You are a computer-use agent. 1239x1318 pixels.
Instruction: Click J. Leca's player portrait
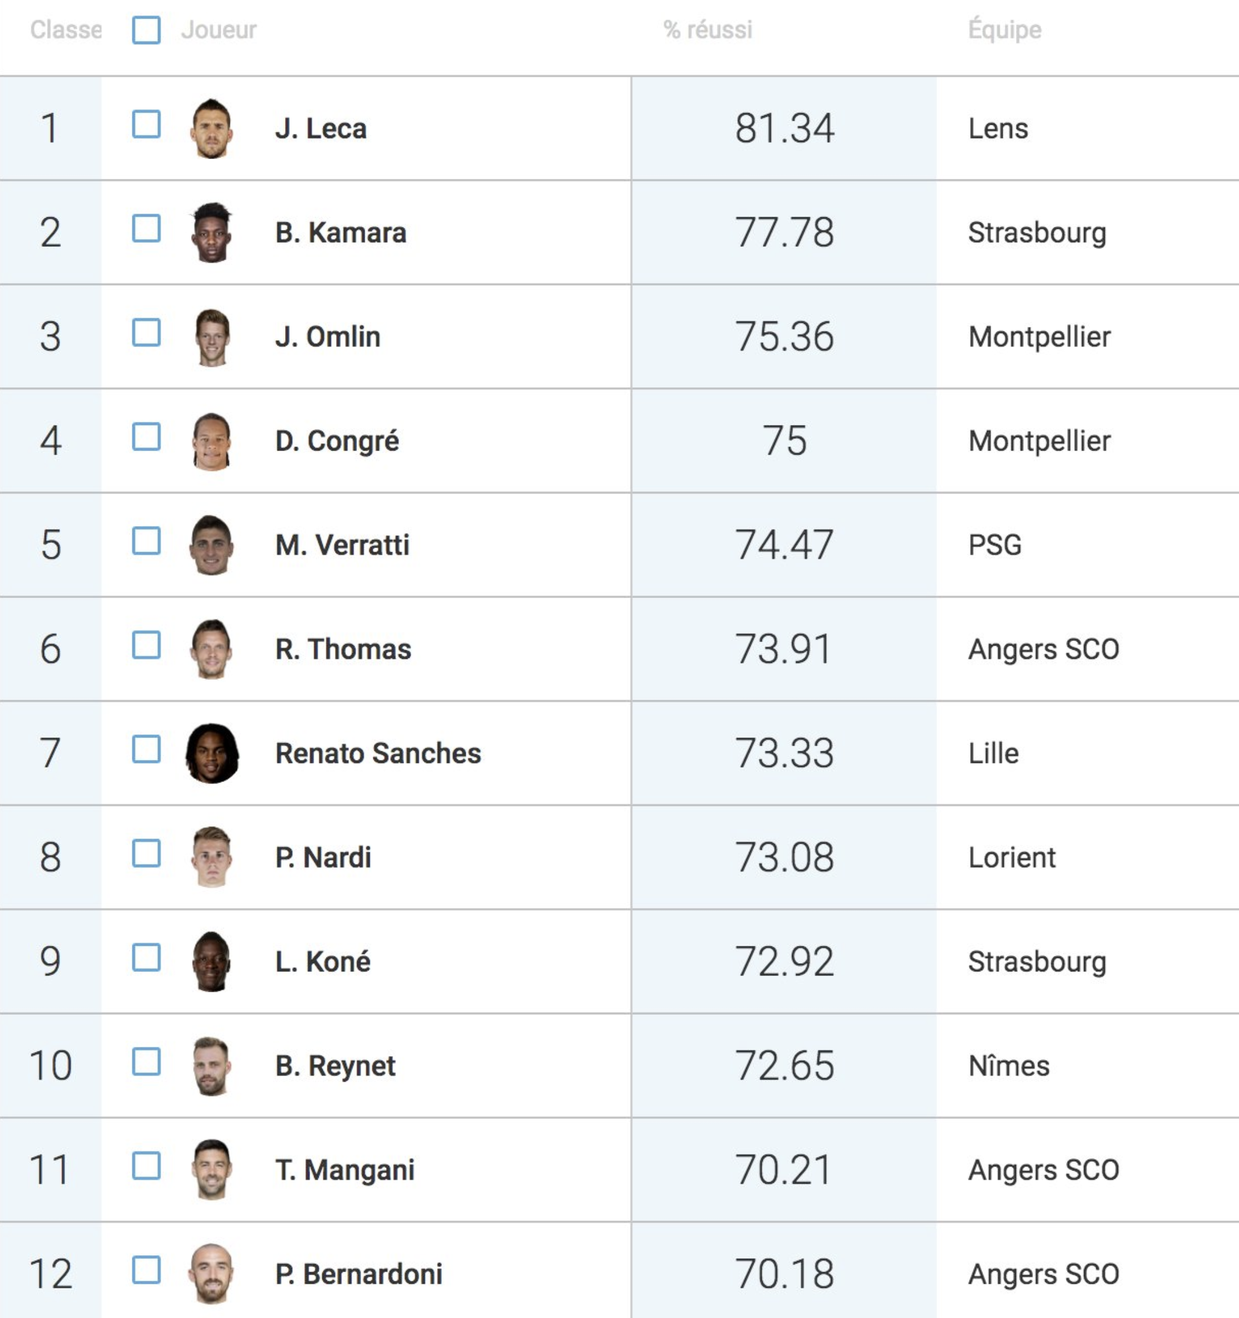tap(211, 129)
